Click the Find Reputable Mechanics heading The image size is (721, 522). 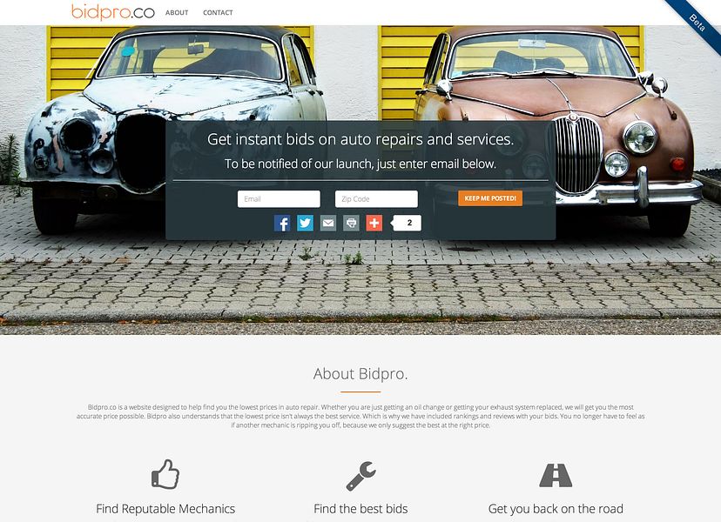tap(165, 509)
